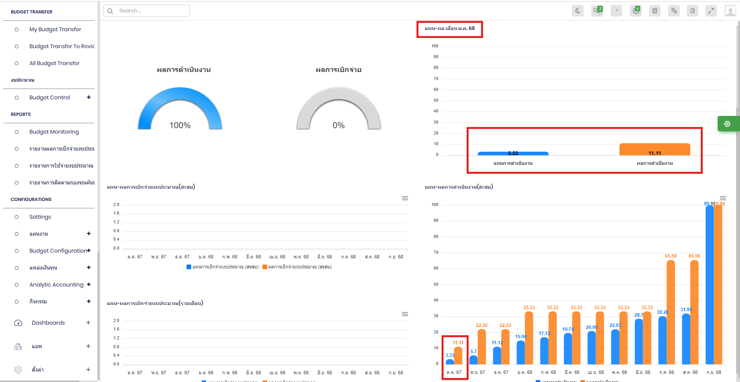
Task: Expand the Budget Control submenu
Action: [89, 97]
